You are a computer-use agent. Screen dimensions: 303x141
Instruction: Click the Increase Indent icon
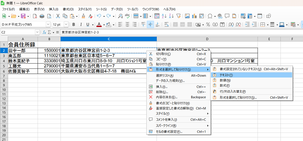click(247, 25)
